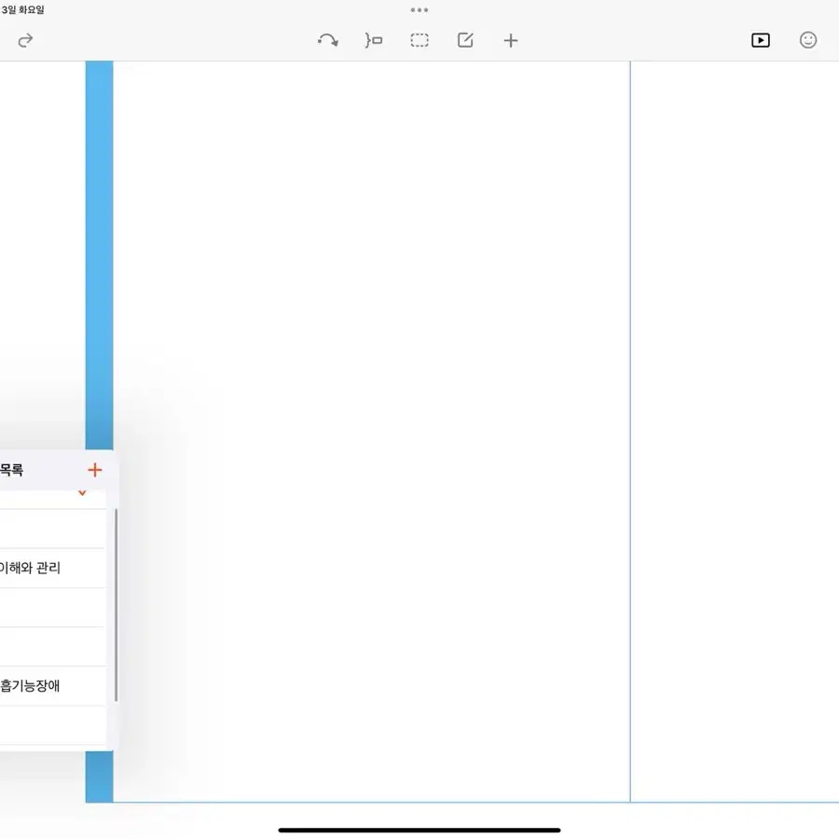Tap the redo arrow icon
Image resolution: width=839 pixels, height=839 pixels.
[25, 41]
